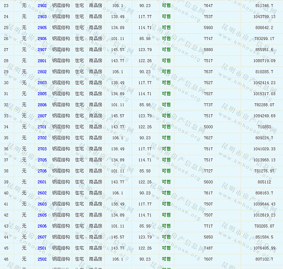
Task: Open room 2807 link
Action: (42, 116)
